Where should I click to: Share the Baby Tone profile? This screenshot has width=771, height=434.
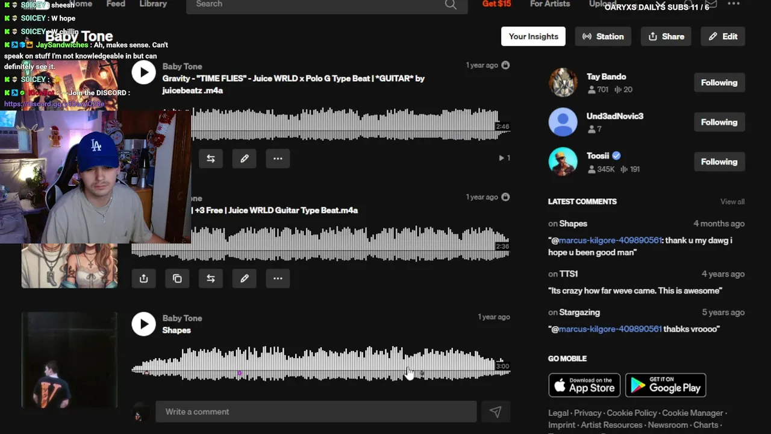point(666,36)
